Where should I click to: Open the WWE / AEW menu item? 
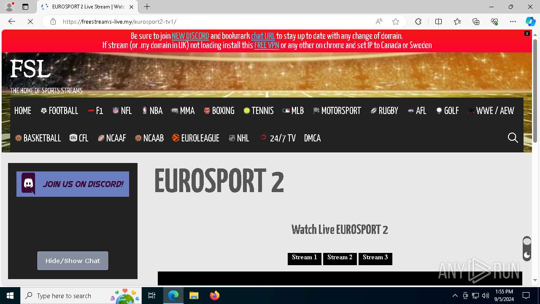pyautogui.click(x=491, y=111)
